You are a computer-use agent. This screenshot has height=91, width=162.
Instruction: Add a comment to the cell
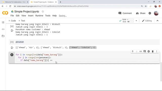click(145, 51)
